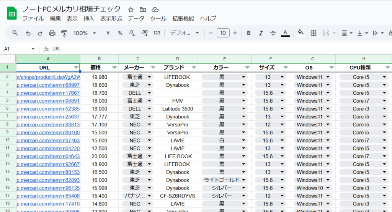This screenshot has width=392, height=212.
Task: Open the ツール menu
Action: [x=158, y=18]
